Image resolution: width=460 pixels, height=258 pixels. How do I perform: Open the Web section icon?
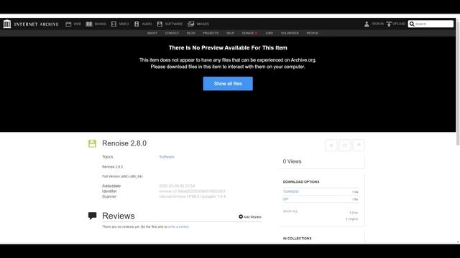[x=68, y=24]
